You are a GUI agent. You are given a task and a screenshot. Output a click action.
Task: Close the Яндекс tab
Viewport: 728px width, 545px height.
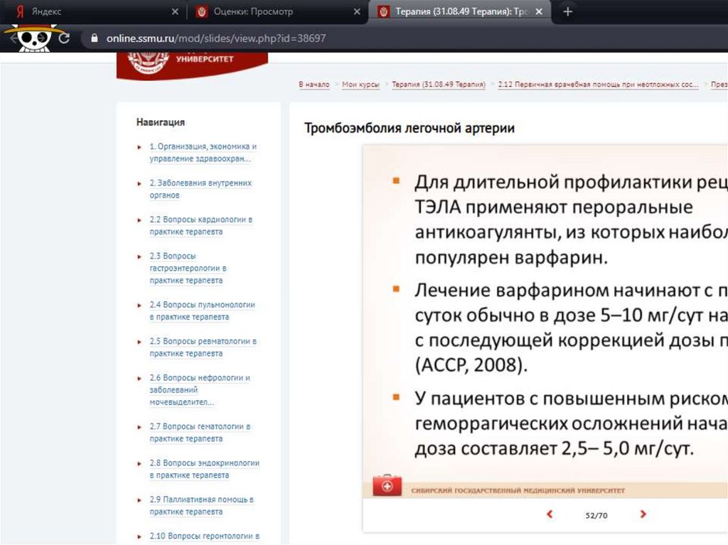tap(176, 12)
